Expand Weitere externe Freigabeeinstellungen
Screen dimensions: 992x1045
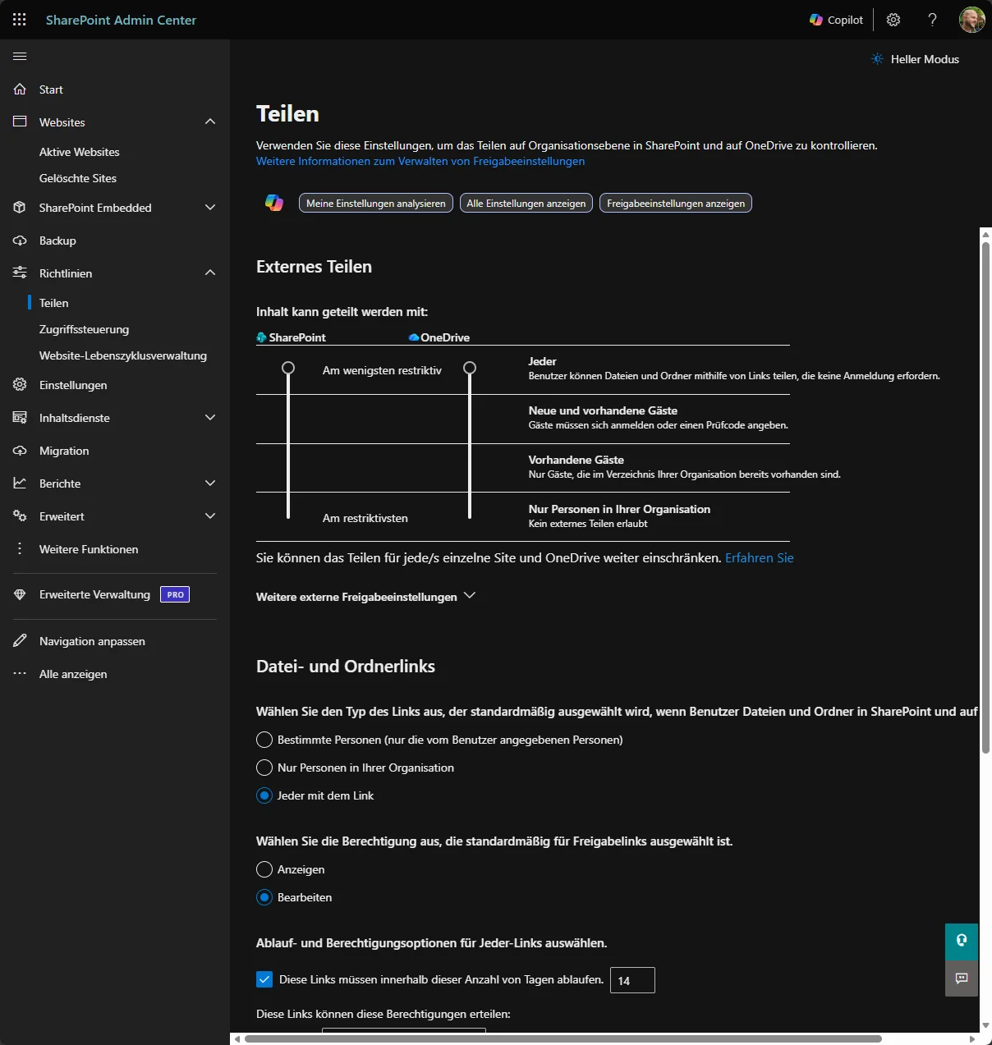(x=366, y=596)
